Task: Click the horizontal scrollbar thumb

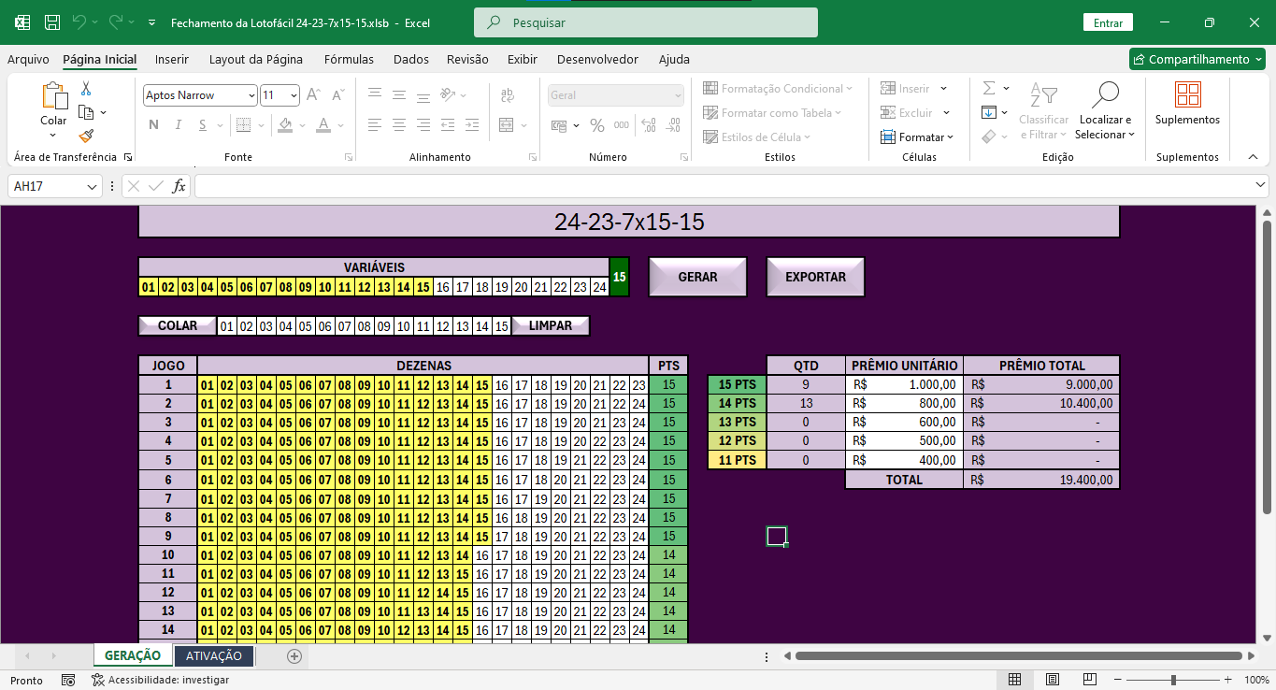Action: point(1018,656)
